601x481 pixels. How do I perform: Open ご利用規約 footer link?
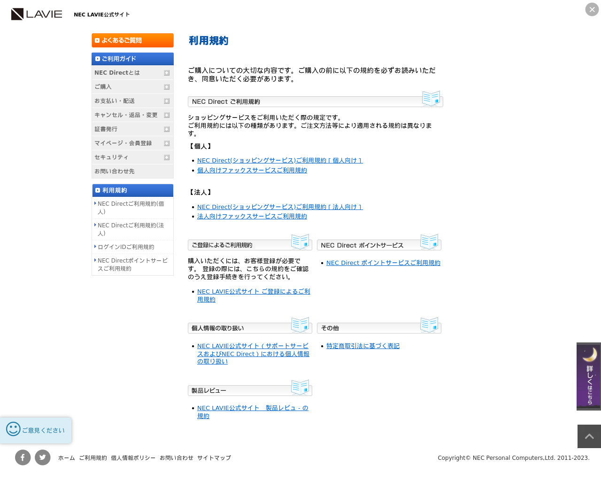93,458
